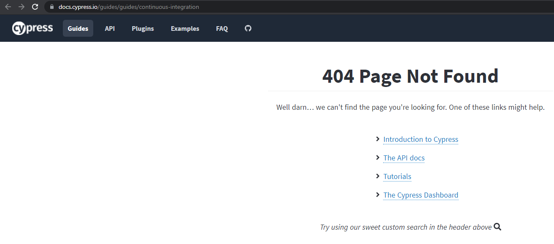Open the Introduction to Cypress link
The height and width of the screenshot is (244, 554).
coord(420,139)
